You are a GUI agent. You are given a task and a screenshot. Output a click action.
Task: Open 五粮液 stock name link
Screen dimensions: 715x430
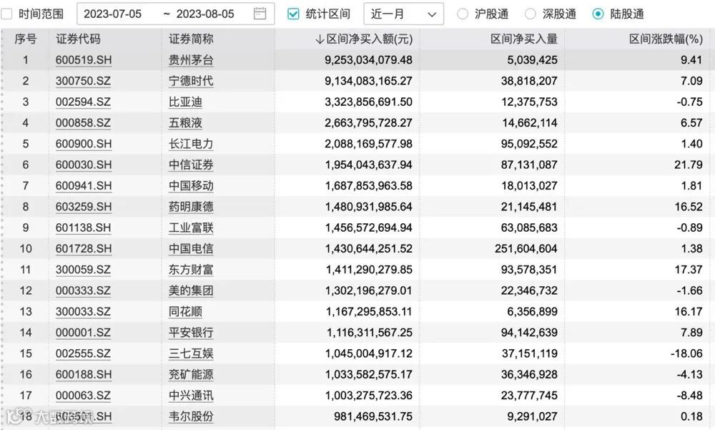186,123
